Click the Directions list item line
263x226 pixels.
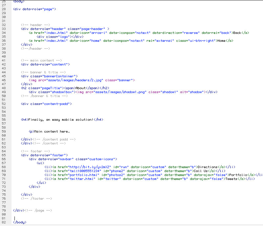click(140, 167)
